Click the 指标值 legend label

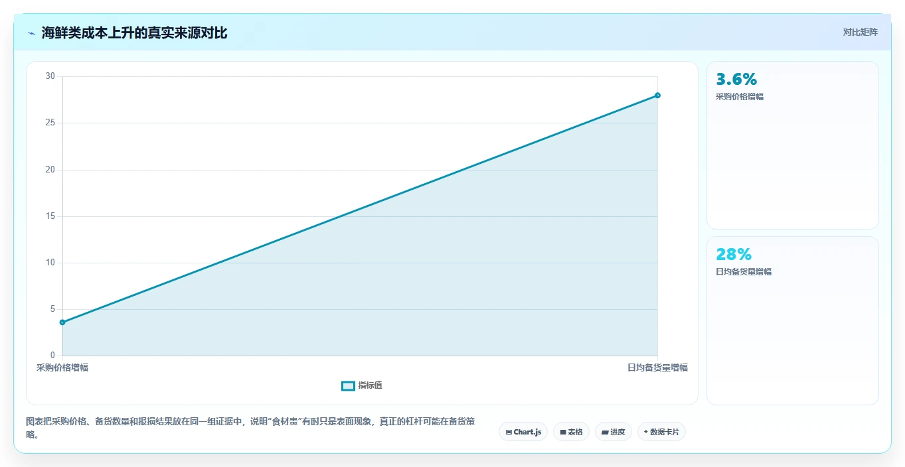[x=370, y=385]
